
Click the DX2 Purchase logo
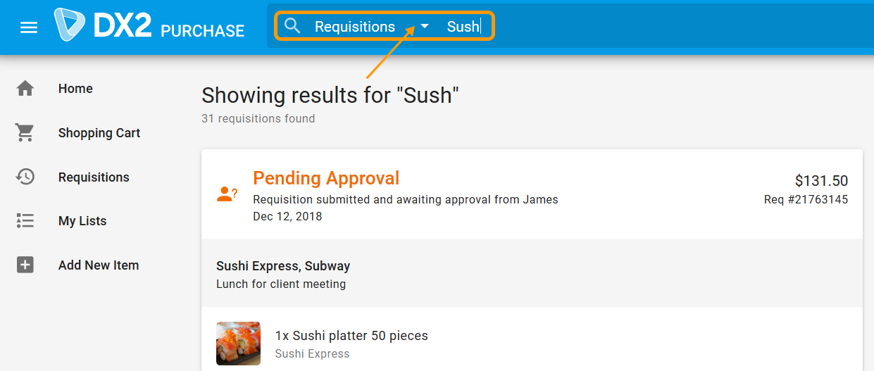[149, 27]
